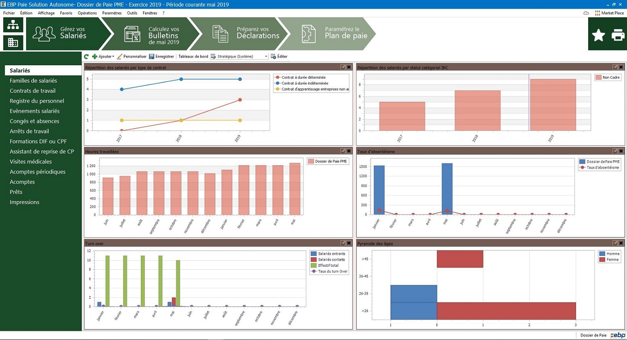Select Acomptes périodiques

[x=38, y=172]
